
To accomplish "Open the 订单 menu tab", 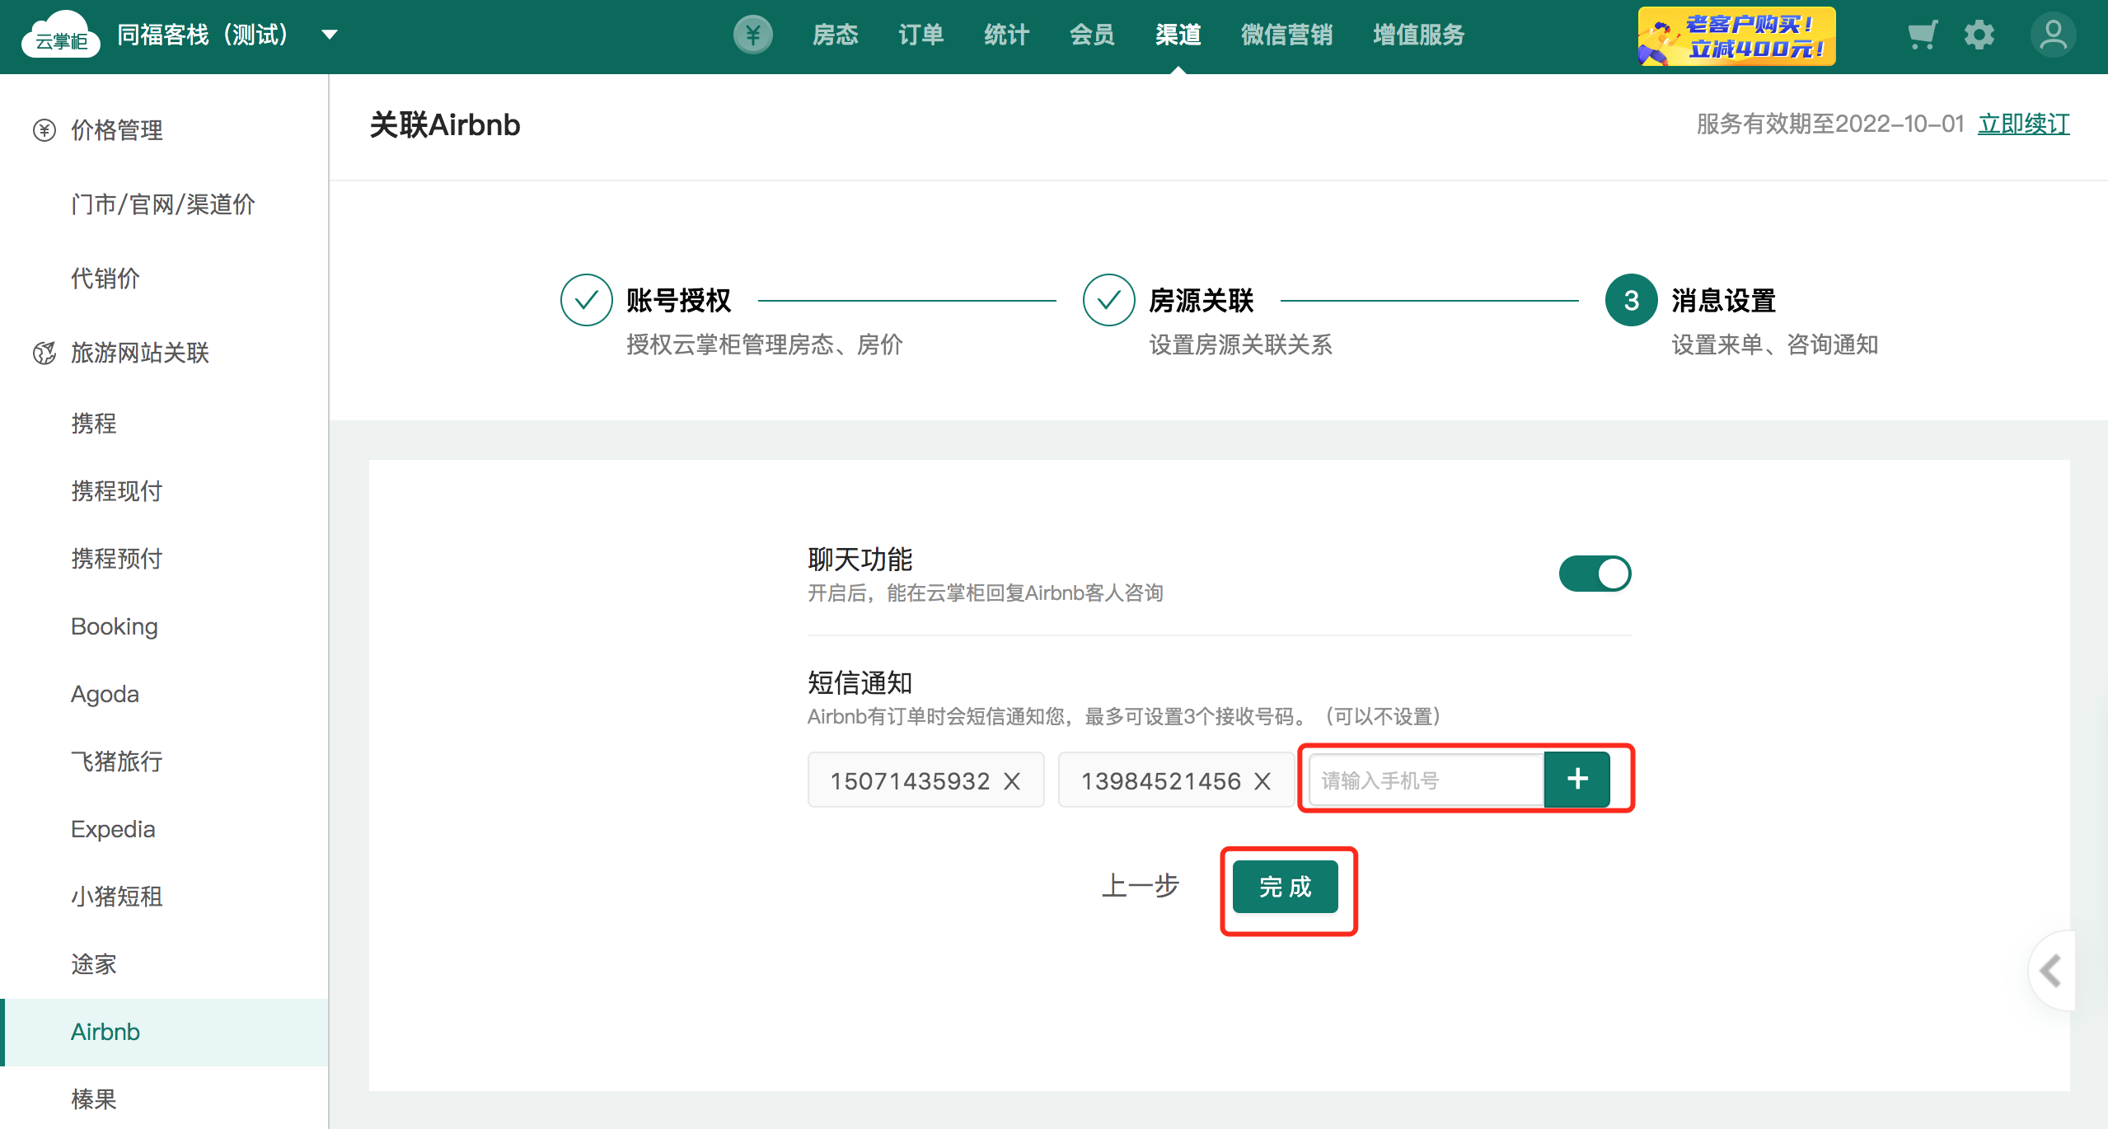I will 920,35.
